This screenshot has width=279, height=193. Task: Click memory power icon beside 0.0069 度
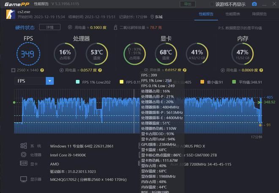(223, 70)
